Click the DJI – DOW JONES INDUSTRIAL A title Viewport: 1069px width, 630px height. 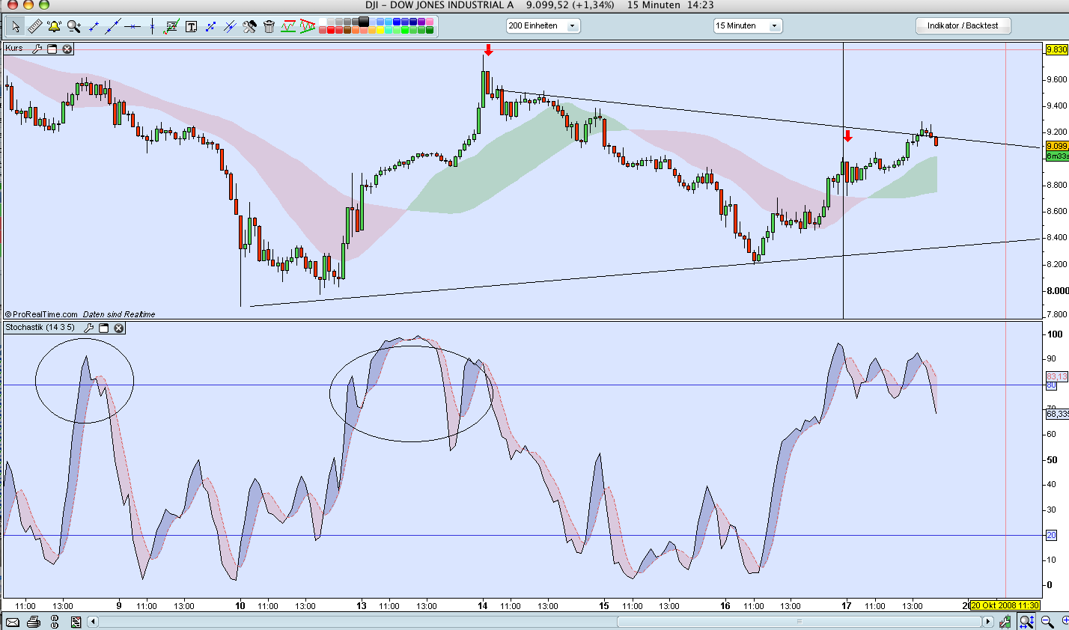click(x=439, y=5)
